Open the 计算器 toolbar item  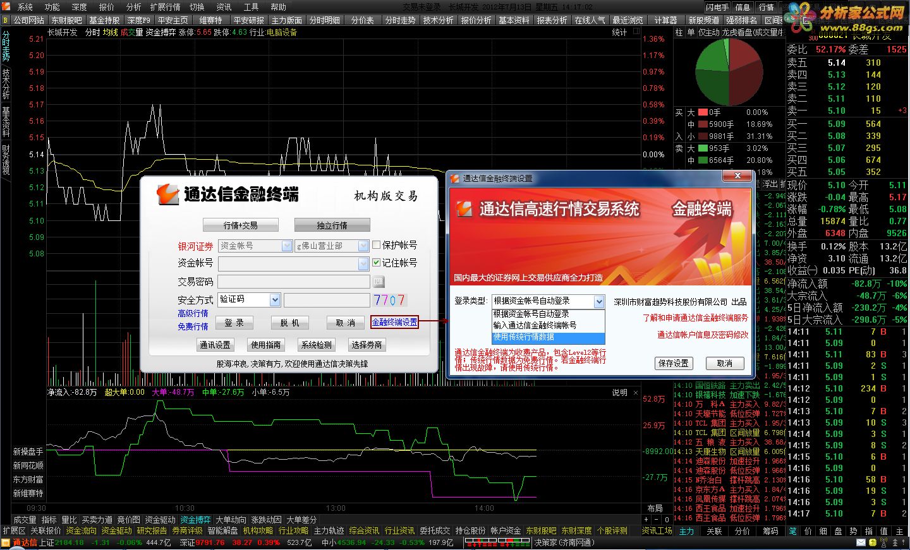[665, 20]
